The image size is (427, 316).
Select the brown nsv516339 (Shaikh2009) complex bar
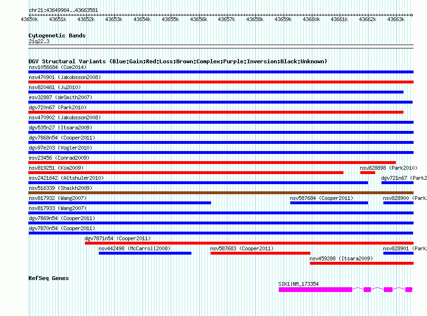tap(221, 193)
